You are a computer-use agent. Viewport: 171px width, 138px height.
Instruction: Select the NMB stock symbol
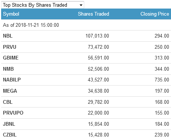[8, 69]
